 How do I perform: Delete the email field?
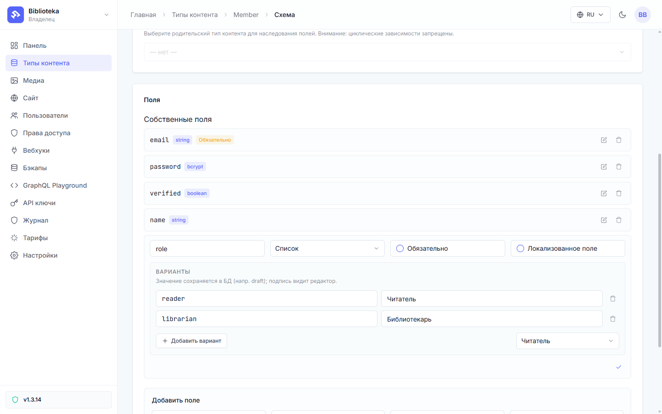[x=619, y=140]
